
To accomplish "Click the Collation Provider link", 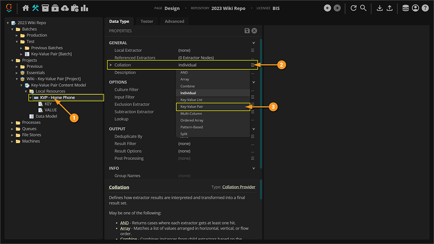I will pos(239,187).
